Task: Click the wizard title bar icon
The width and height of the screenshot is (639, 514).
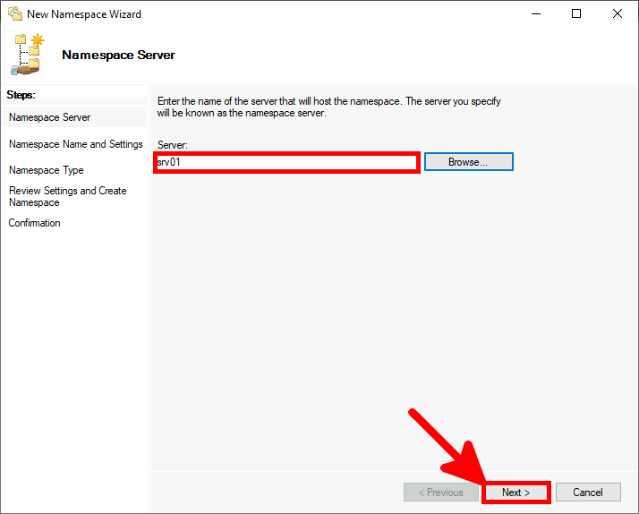Action: coord(15,13)
